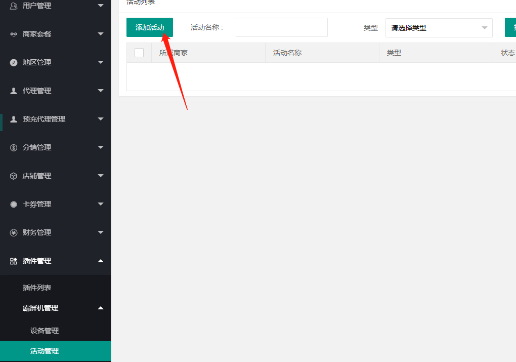
Task: Click the 财务管理 yen icon
Action: pos(14,232)
